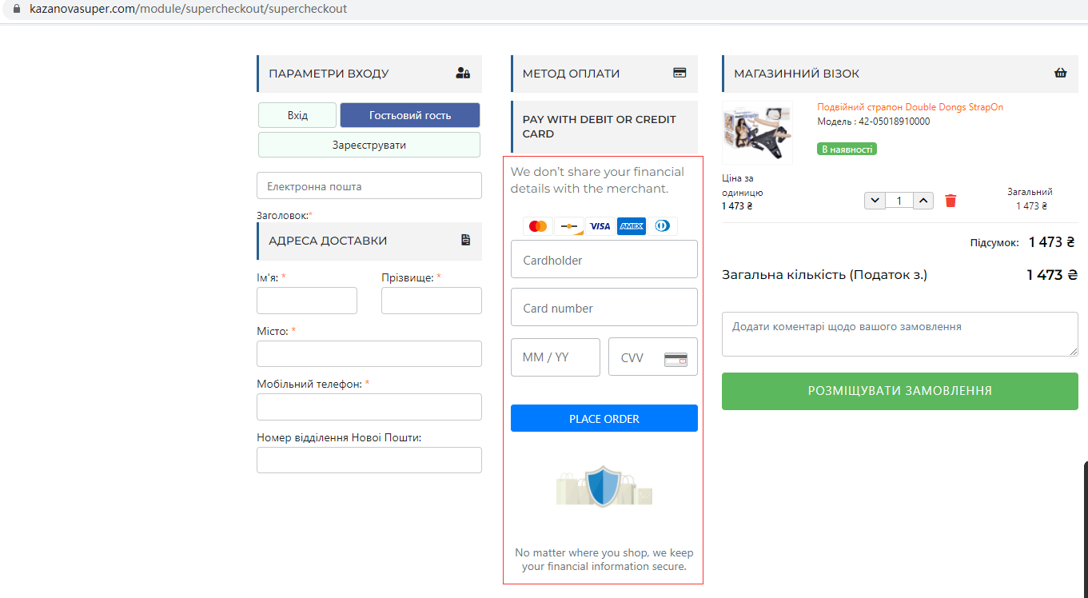Click the shopping basket icon in cart header
The width and height of the screenshot is (1088, 598).
1061,73
